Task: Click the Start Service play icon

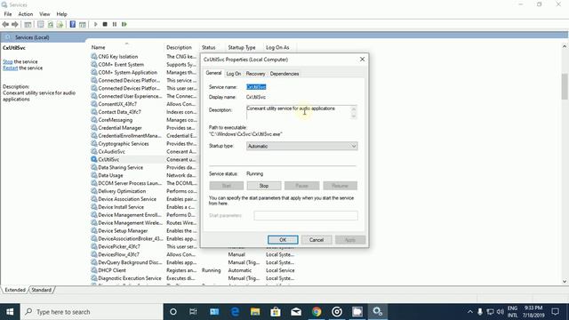Action: [x=95, y=24]
